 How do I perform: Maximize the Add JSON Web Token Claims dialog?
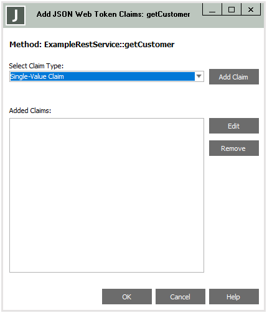point(232,9)
